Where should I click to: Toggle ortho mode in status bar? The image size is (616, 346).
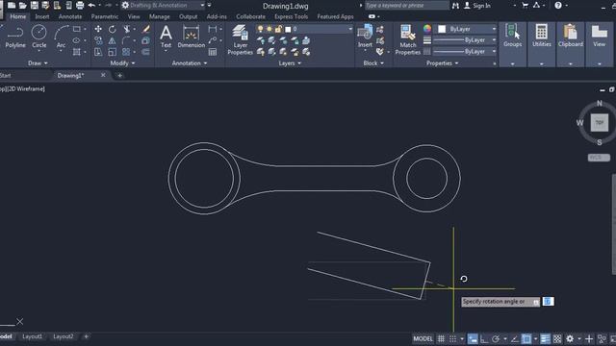(x=484, y=339)
